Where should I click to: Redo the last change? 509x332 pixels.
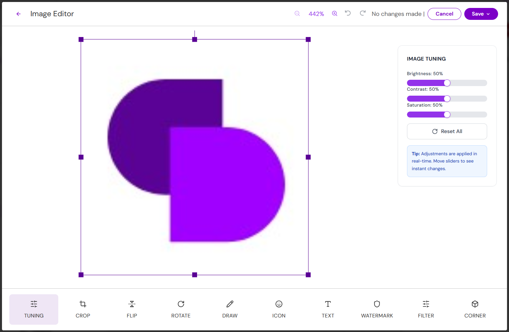coord(363,13)
